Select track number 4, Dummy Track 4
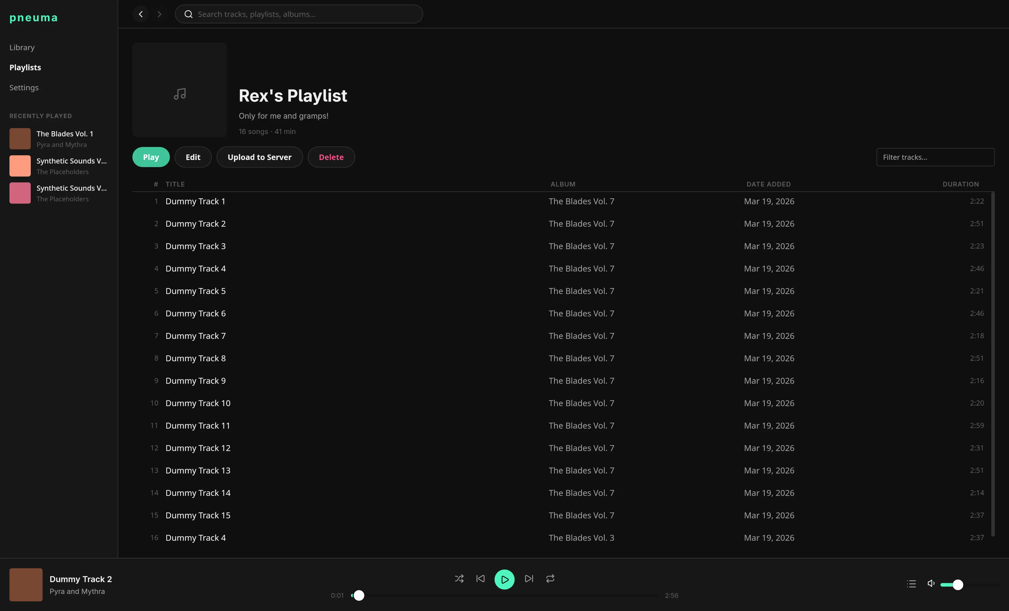 coord(561,269)
